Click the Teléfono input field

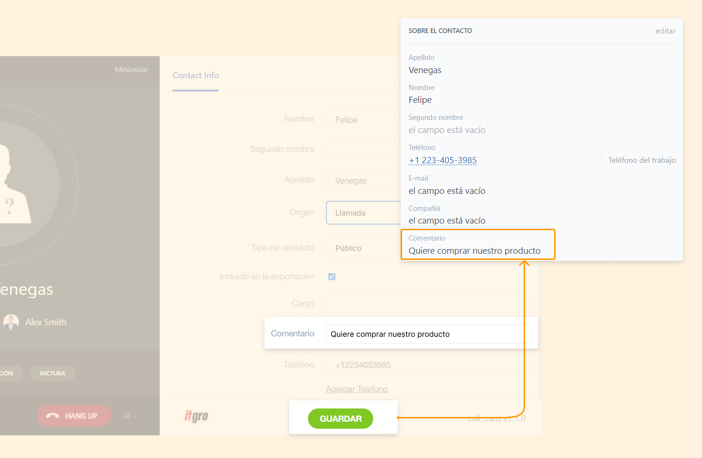(x=429, y=365)
